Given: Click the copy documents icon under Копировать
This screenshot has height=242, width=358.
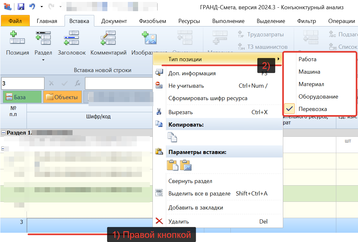Looking at the screenshot, I should 172,137.
